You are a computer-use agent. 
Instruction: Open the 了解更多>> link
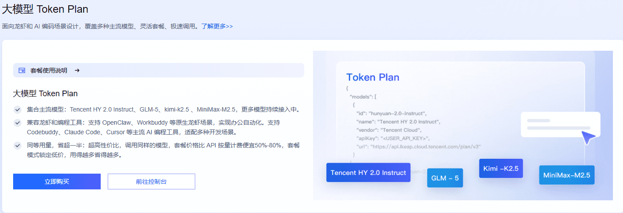217,26
